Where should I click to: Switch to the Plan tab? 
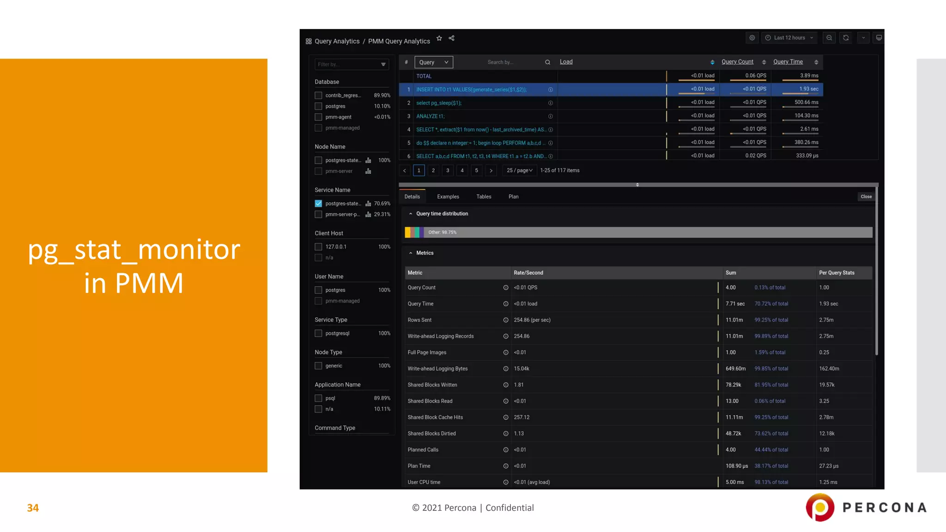coord(514,197)
